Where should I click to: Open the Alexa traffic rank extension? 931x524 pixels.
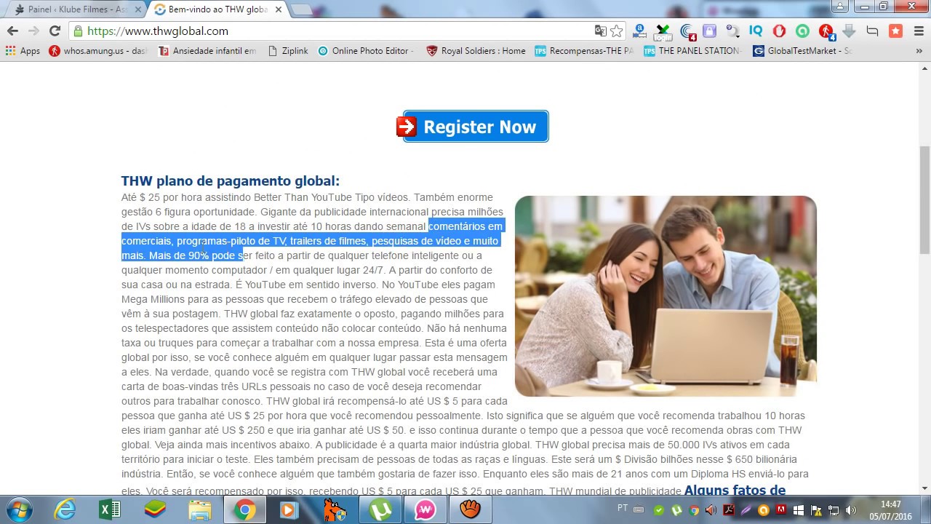[639, 31]
